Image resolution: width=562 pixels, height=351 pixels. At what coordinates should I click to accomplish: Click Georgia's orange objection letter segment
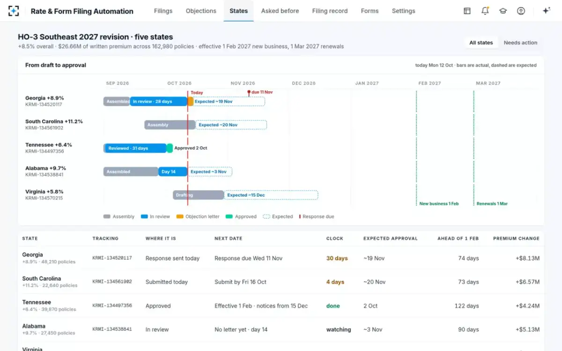click(x=191, y=102)
